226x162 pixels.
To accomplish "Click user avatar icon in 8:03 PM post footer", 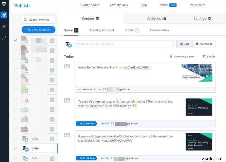I will [105, 89].
